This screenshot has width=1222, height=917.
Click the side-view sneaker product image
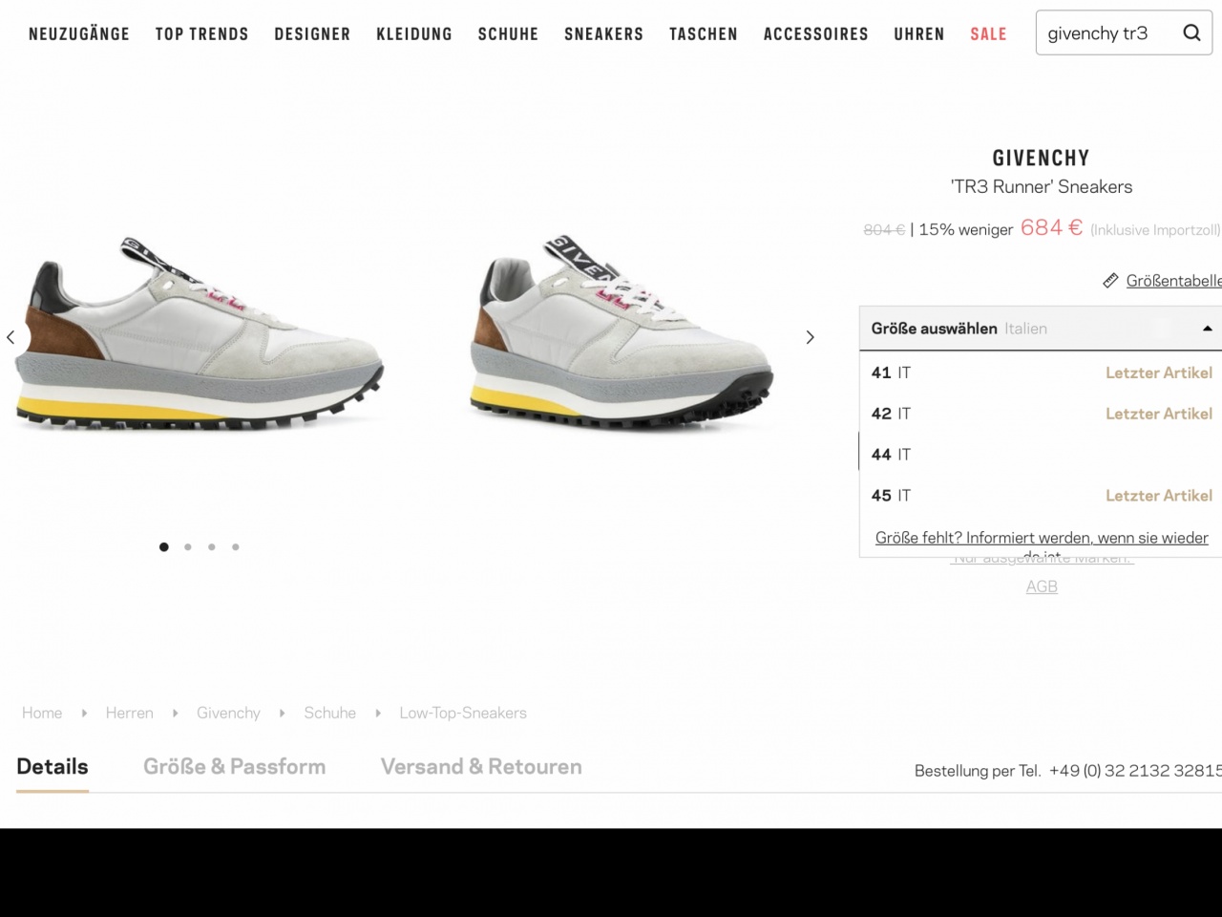click(200, 331)
